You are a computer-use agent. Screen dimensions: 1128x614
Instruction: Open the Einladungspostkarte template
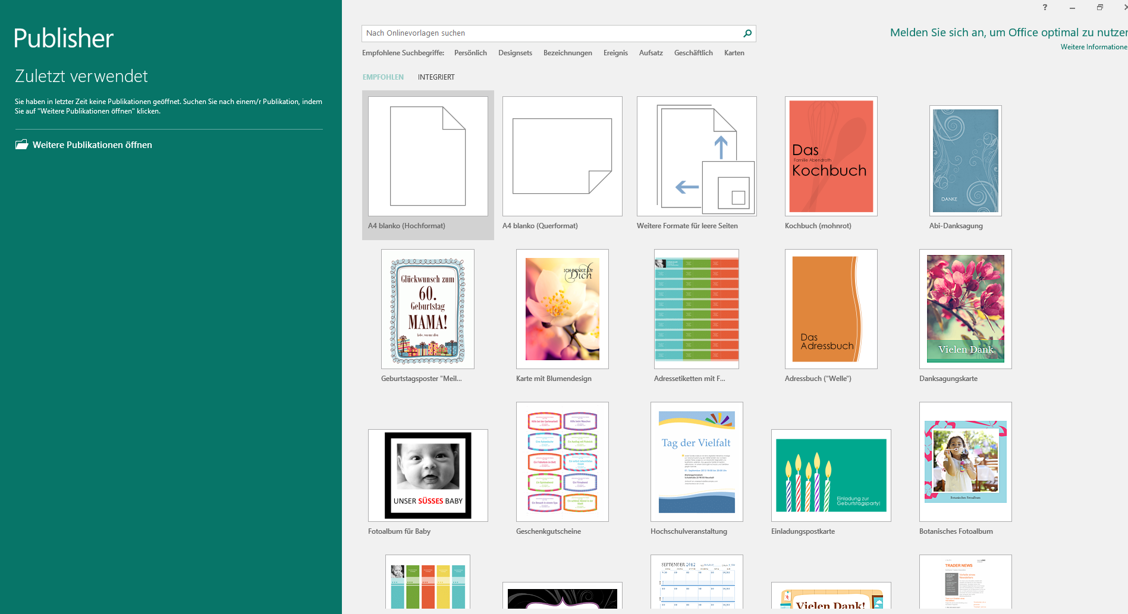tap(831, 476)
